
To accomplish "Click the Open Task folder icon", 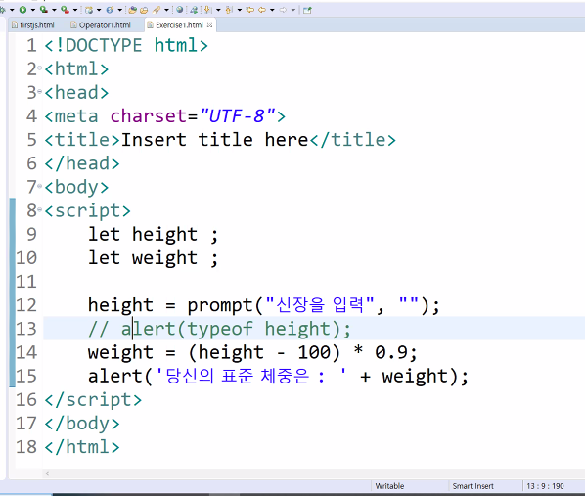I will pyautogui.click(x=144, y=10).
